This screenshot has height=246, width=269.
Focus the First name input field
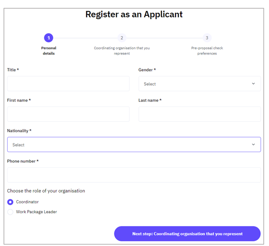[x=68, y=114]
